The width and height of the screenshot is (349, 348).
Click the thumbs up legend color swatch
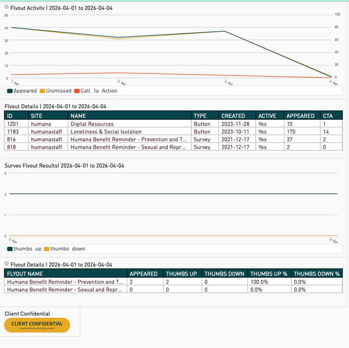pyautogui.click(x=10, y=249)
